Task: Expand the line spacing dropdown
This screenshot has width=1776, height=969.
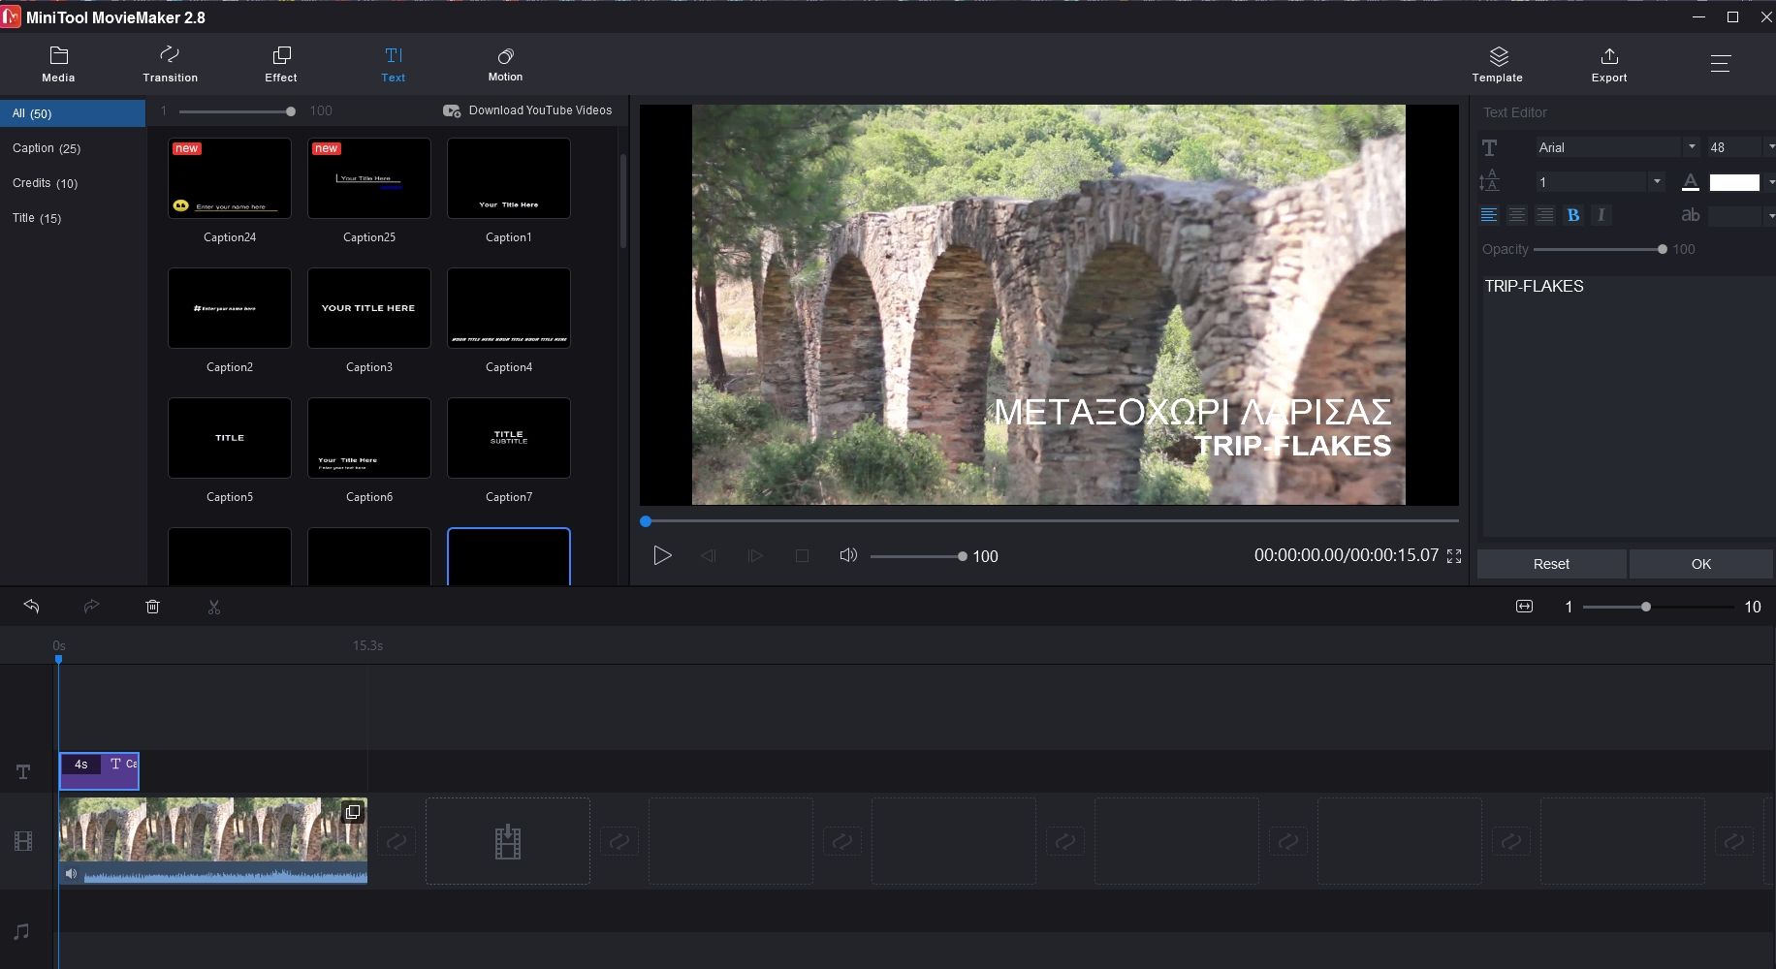Action: coord(1657,182)
